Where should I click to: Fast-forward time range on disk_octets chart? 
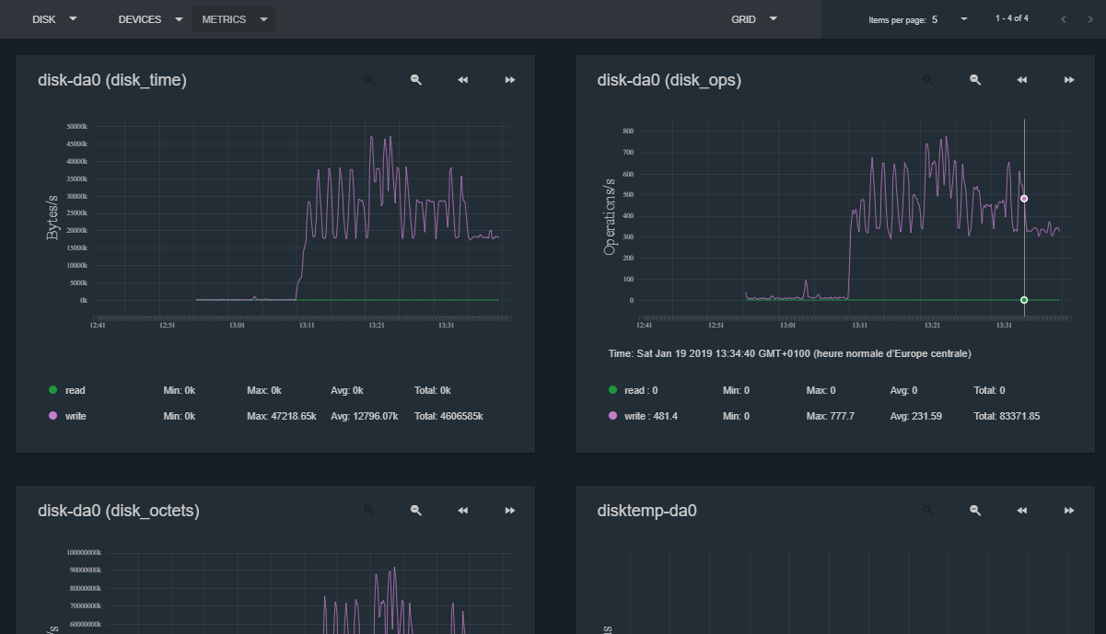[510, 511]
